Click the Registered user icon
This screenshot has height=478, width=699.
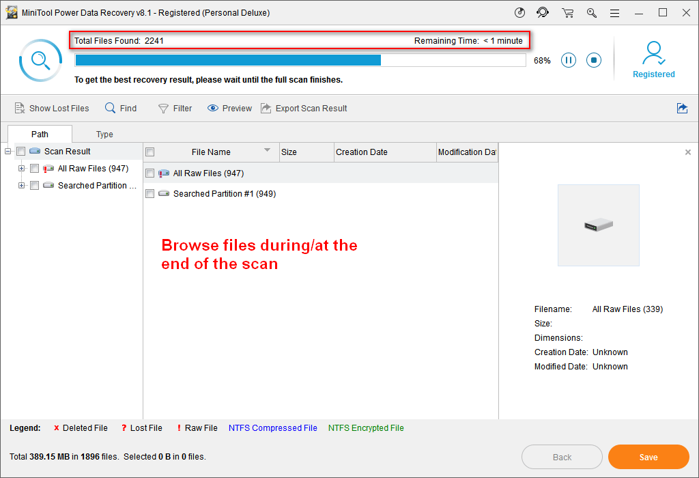(x=653, y=53)
